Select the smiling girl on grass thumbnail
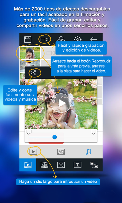Viewport: 122px width, 203px height. [x=30, y=53]
